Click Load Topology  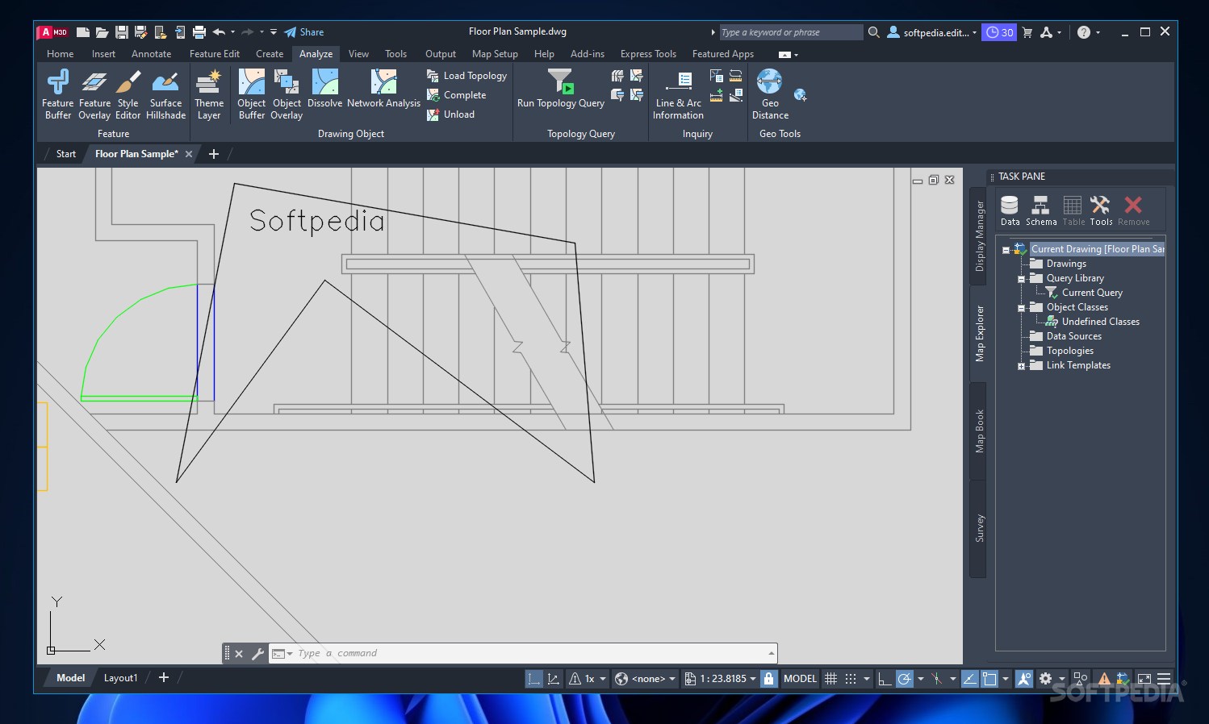coord(467,76)
